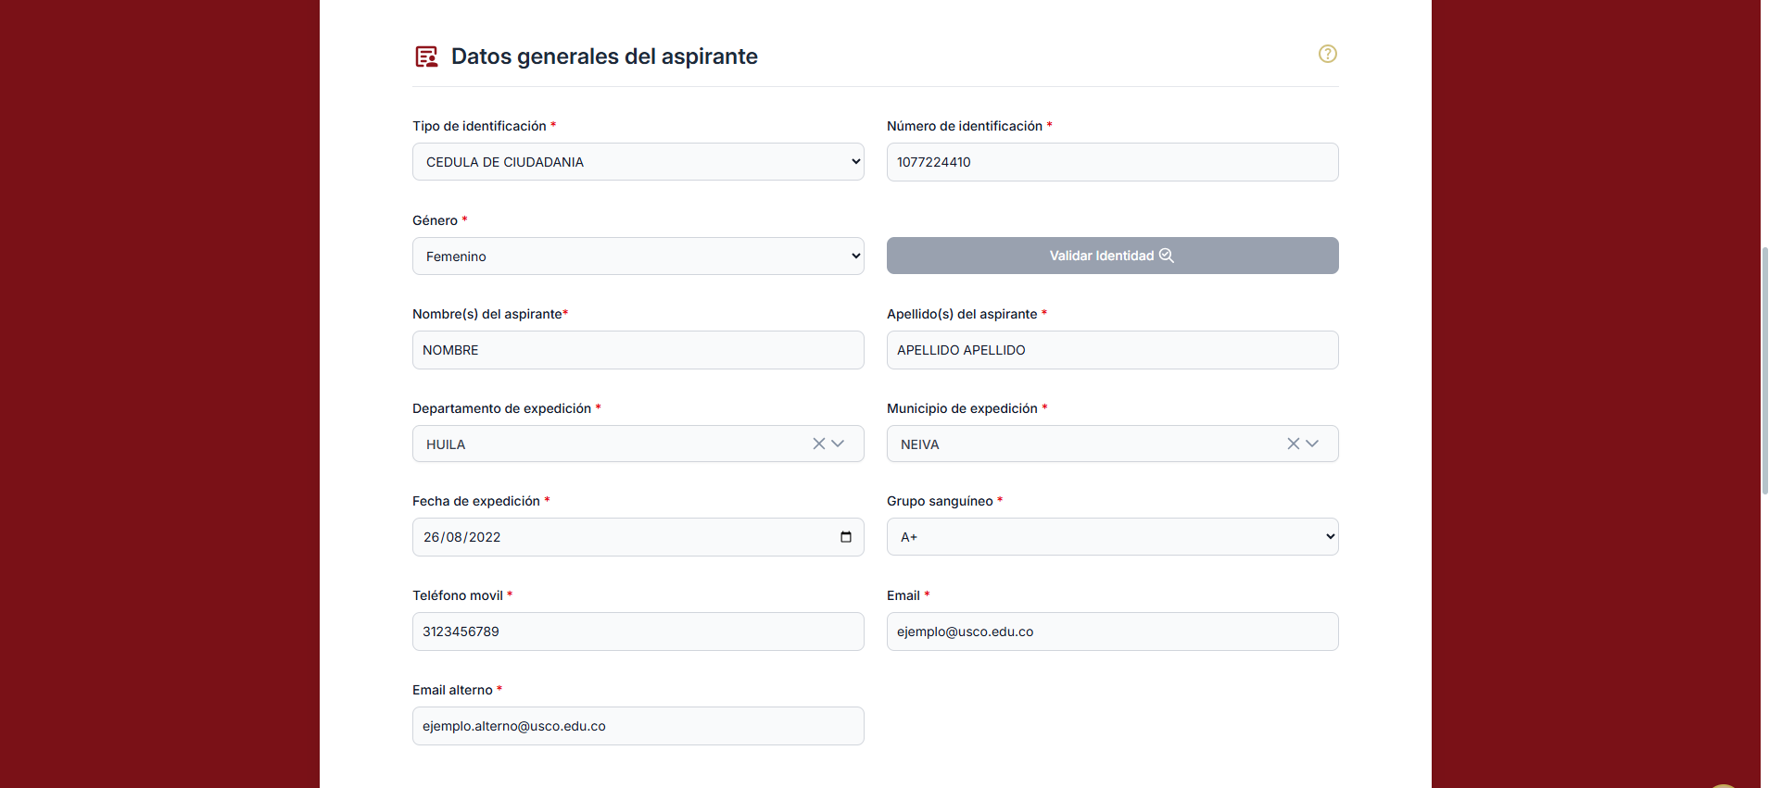Open the Género dropdown
Image resolution: width=1769 pixels, height=788 pixels.
638,256
